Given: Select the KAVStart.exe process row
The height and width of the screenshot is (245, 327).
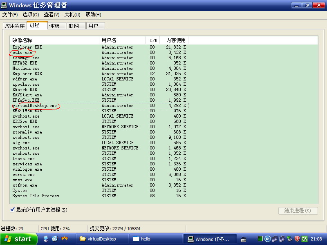Looking at the screenshot, I should pos(99,95).
